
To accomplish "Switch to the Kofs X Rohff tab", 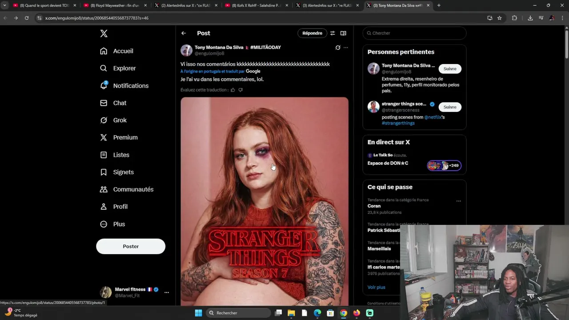I will tap(256, 5).
